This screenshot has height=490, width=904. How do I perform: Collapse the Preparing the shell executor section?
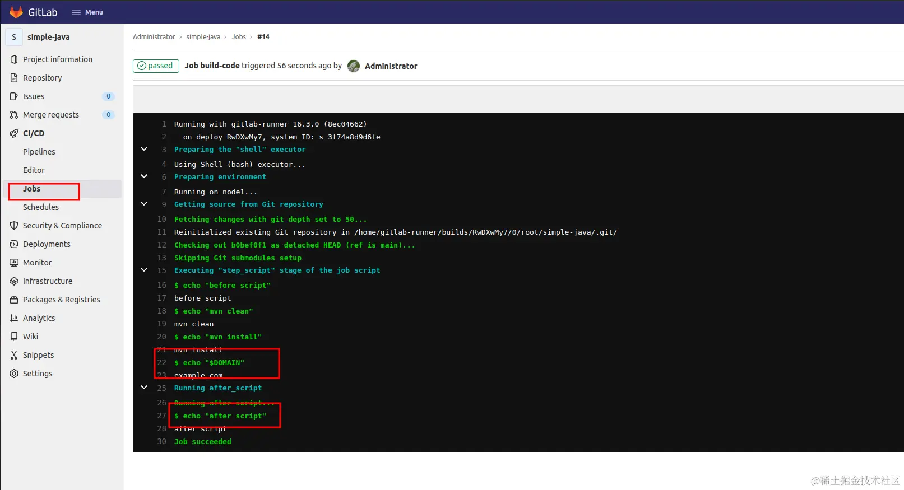[144, 149]
